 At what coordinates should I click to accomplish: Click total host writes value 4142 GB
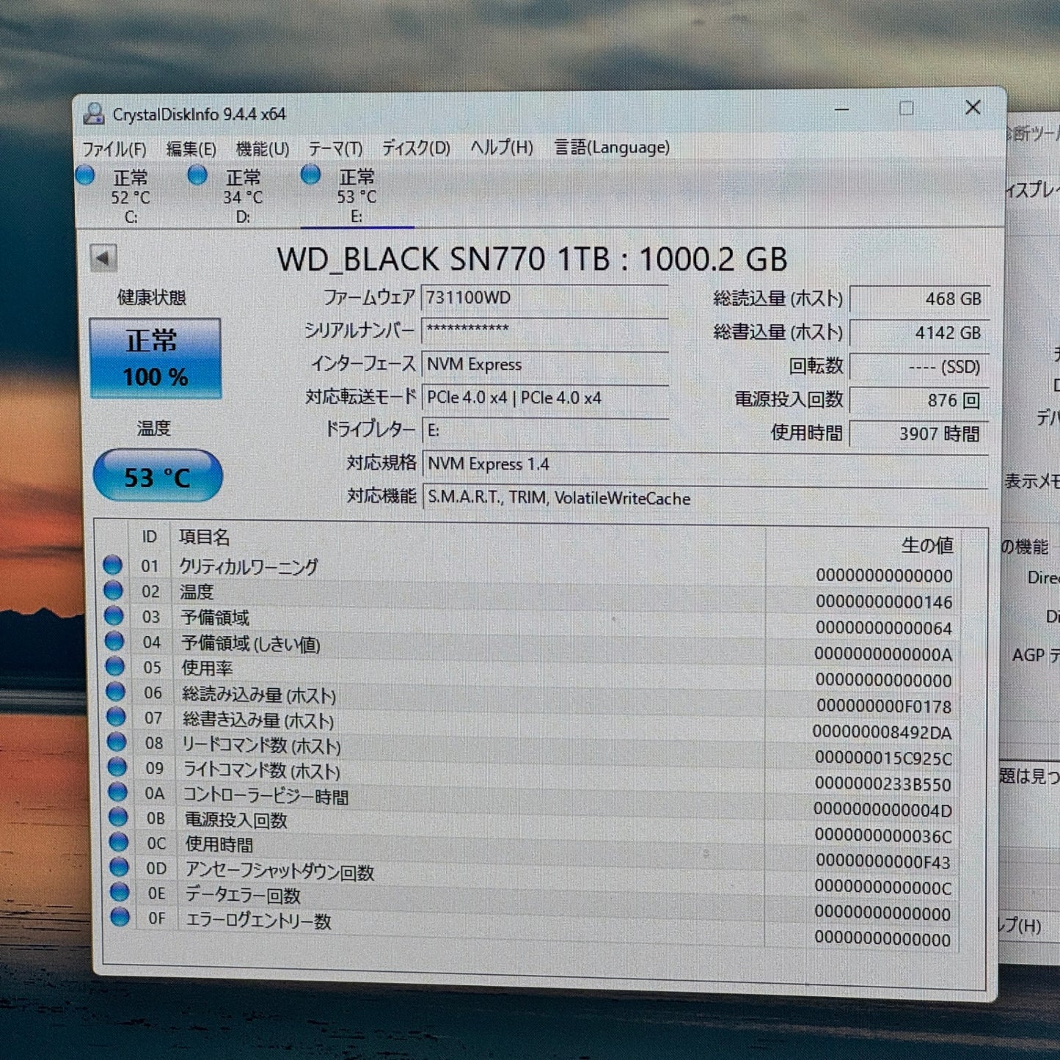click(x=919, y=332)
